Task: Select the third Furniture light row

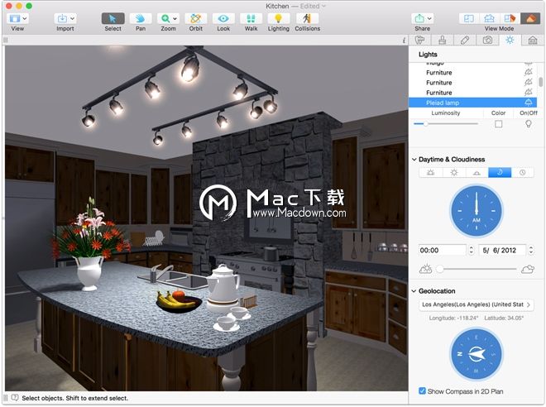Action: (x=472, y=93)
